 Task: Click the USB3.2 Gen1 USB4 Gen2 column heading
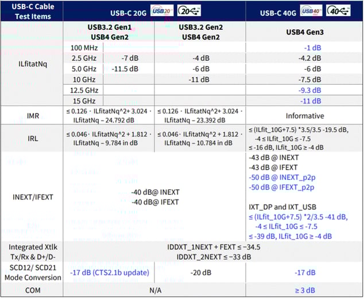[110, 32]
